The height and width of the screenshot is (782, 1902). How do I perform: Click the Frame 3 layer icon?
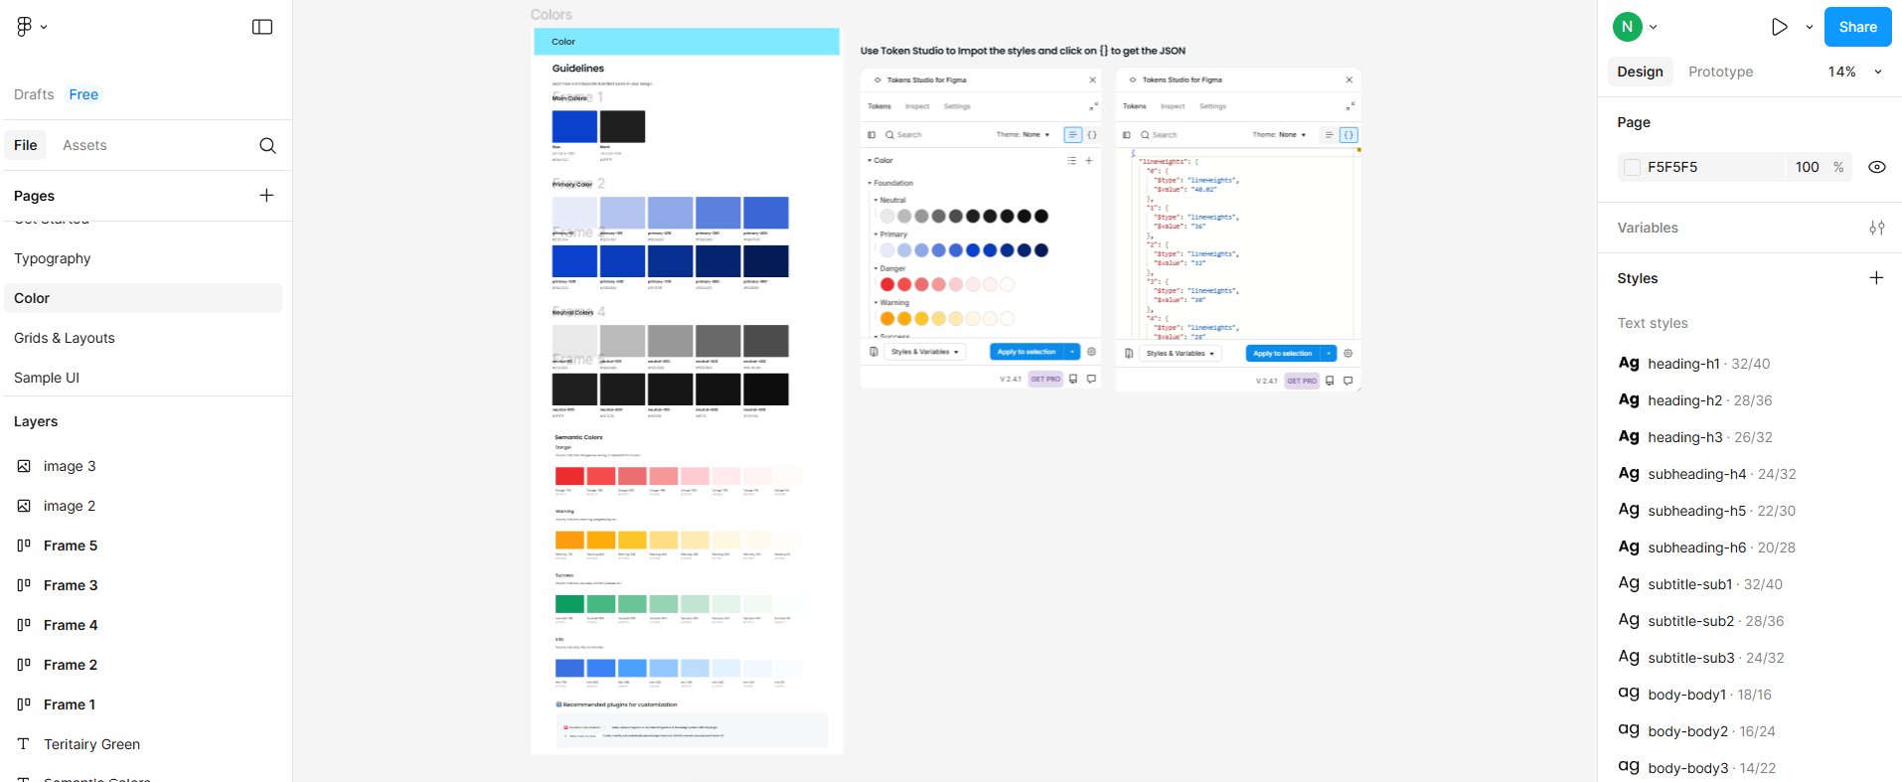(x=24, y=585)
